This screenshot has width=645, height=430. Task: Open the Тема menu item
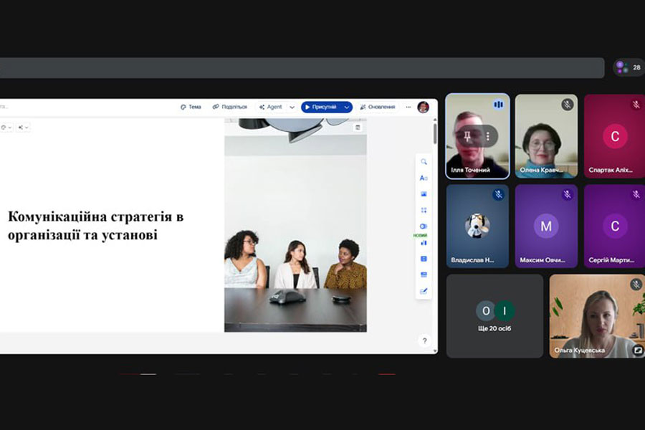(x=191, y=107)
